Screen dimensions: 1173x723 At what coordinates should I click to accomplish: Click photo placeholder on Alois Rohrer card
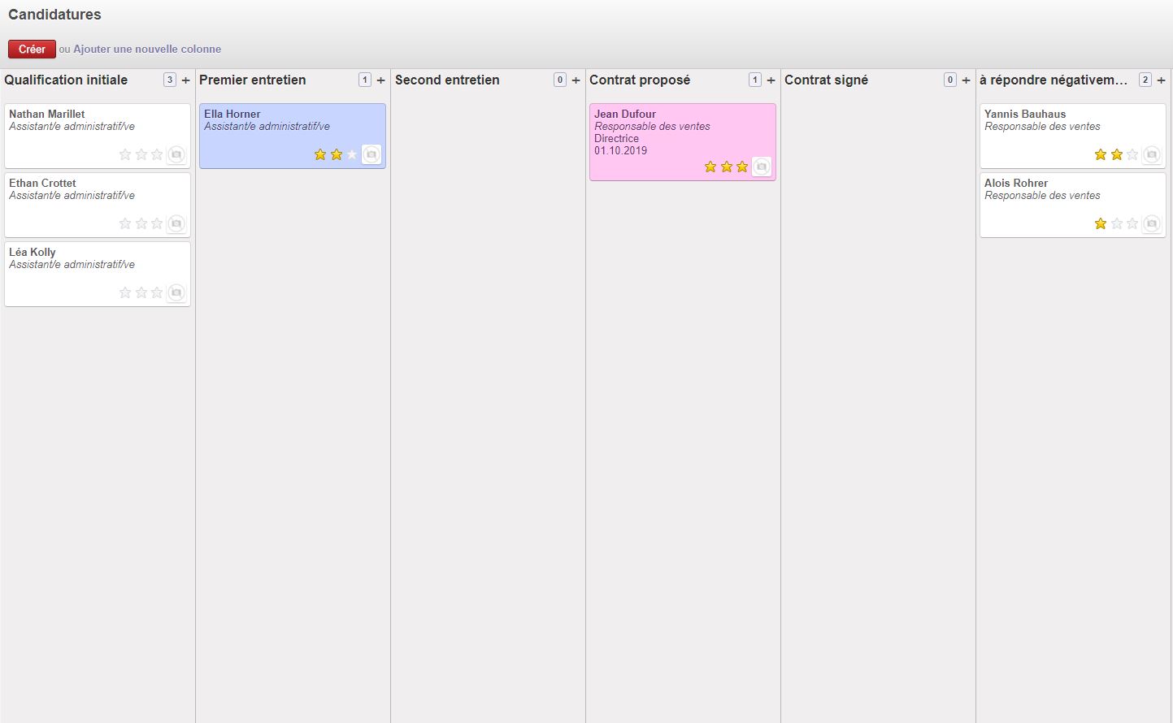coord(1151,223)
